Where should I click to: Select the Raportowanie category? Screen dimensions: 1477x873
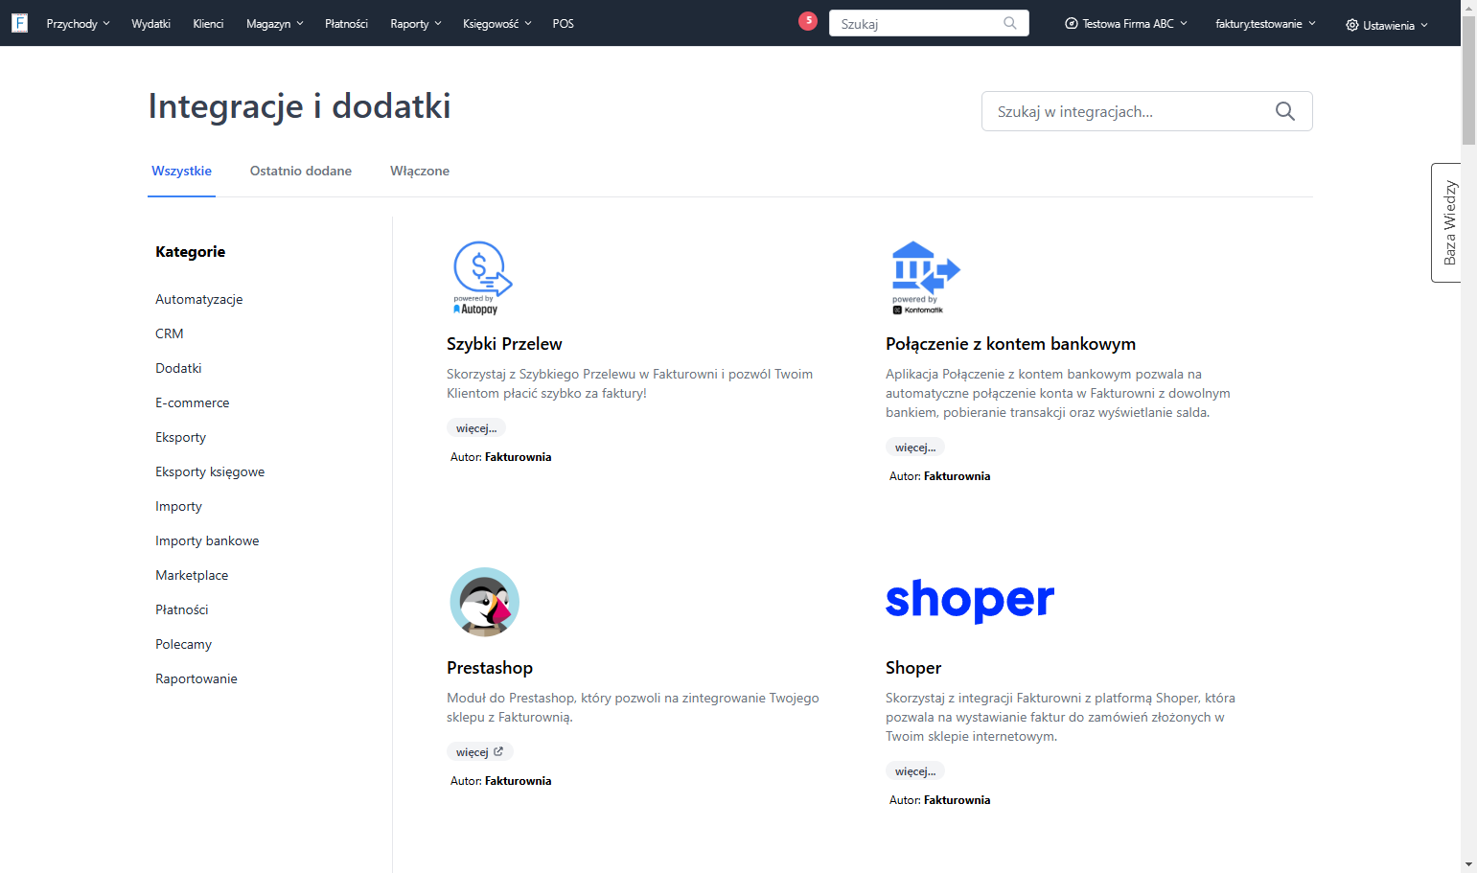coord(196,678)
